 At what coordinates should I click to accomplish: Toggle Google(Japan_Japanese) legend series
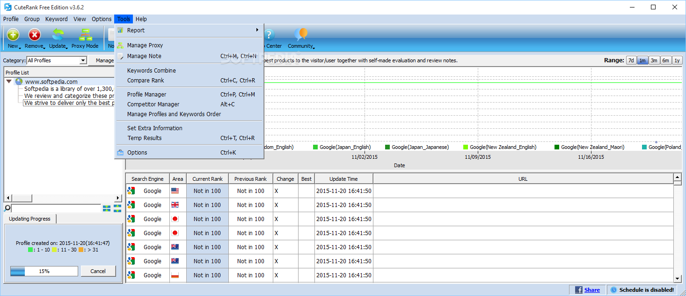click(417, 147)
